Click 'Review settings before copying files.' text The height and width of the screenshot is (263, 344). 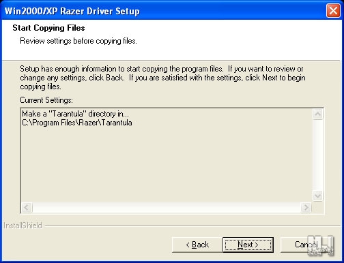pos(78,41)
